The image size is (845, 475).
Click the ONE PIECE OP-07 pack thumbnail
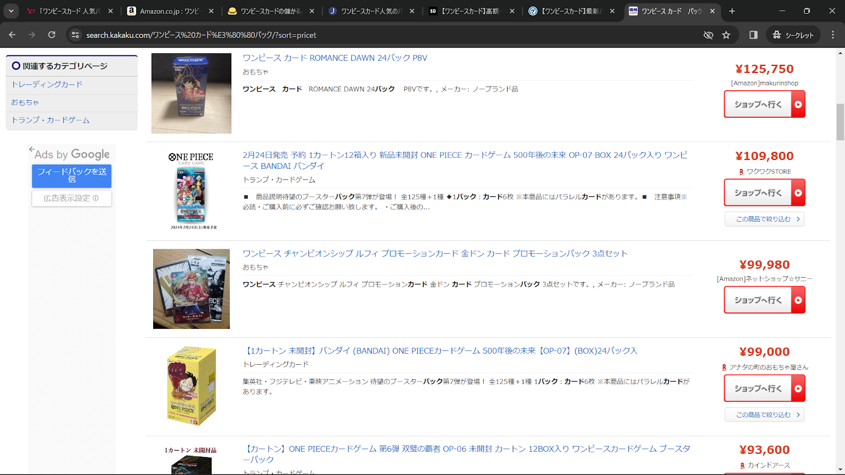pos(191,191)
